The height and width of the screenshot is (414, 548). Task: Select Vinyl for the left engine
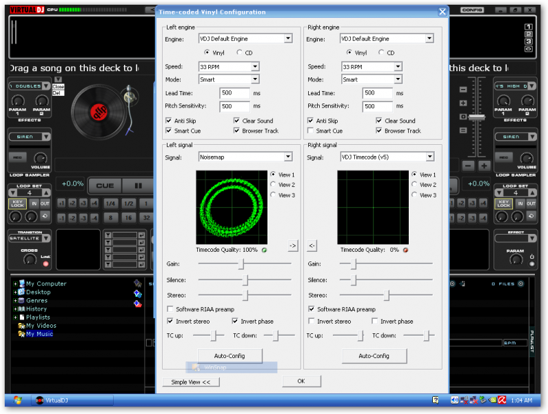(x=207, y=52)
